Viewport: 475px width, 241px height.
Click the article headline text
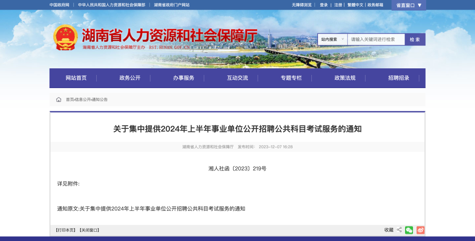[x=237, y=129]
